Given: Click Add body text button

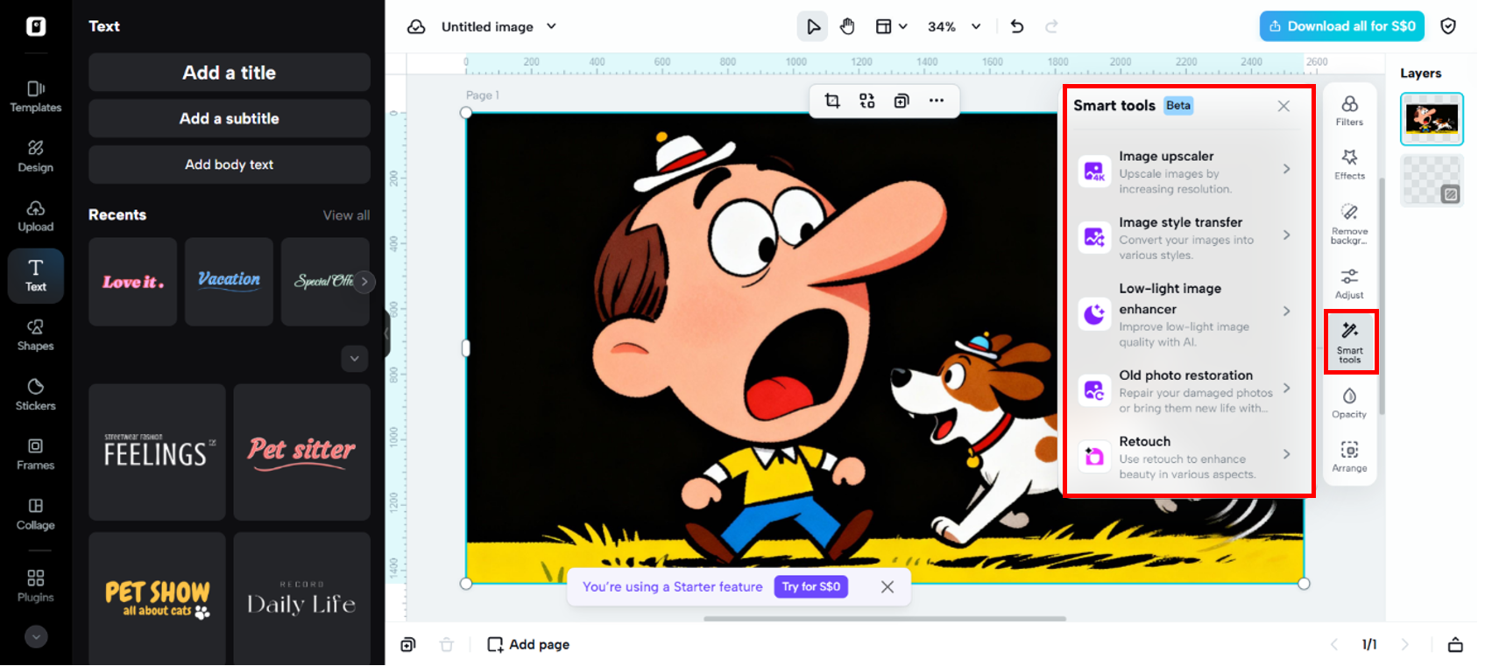Looking at the screenshot, I should pos(230,165).
